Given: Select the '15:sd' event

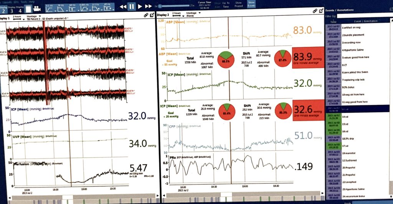Looking at the screenshot, I should click(358, 124).
